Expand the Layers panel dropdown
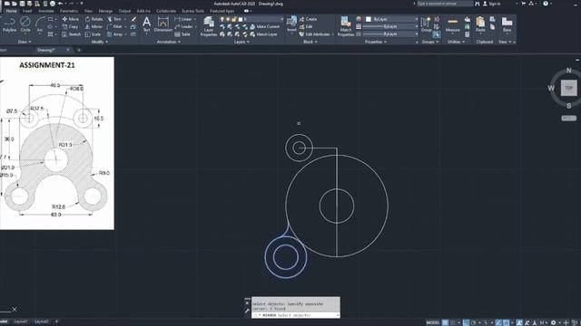 coord(241,42)
